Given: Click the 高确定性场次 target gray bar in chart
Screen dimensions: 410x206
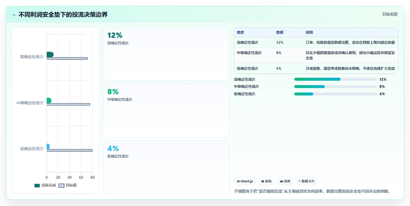Looking at the screenshot, I should coord(67,59).
